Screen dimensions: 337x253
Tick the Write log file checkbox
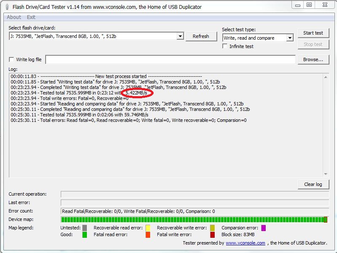[11, 59]
